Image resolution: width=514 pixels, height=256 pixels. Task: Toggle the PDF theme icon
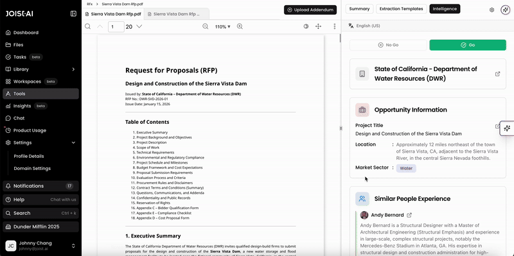[306, 26]
